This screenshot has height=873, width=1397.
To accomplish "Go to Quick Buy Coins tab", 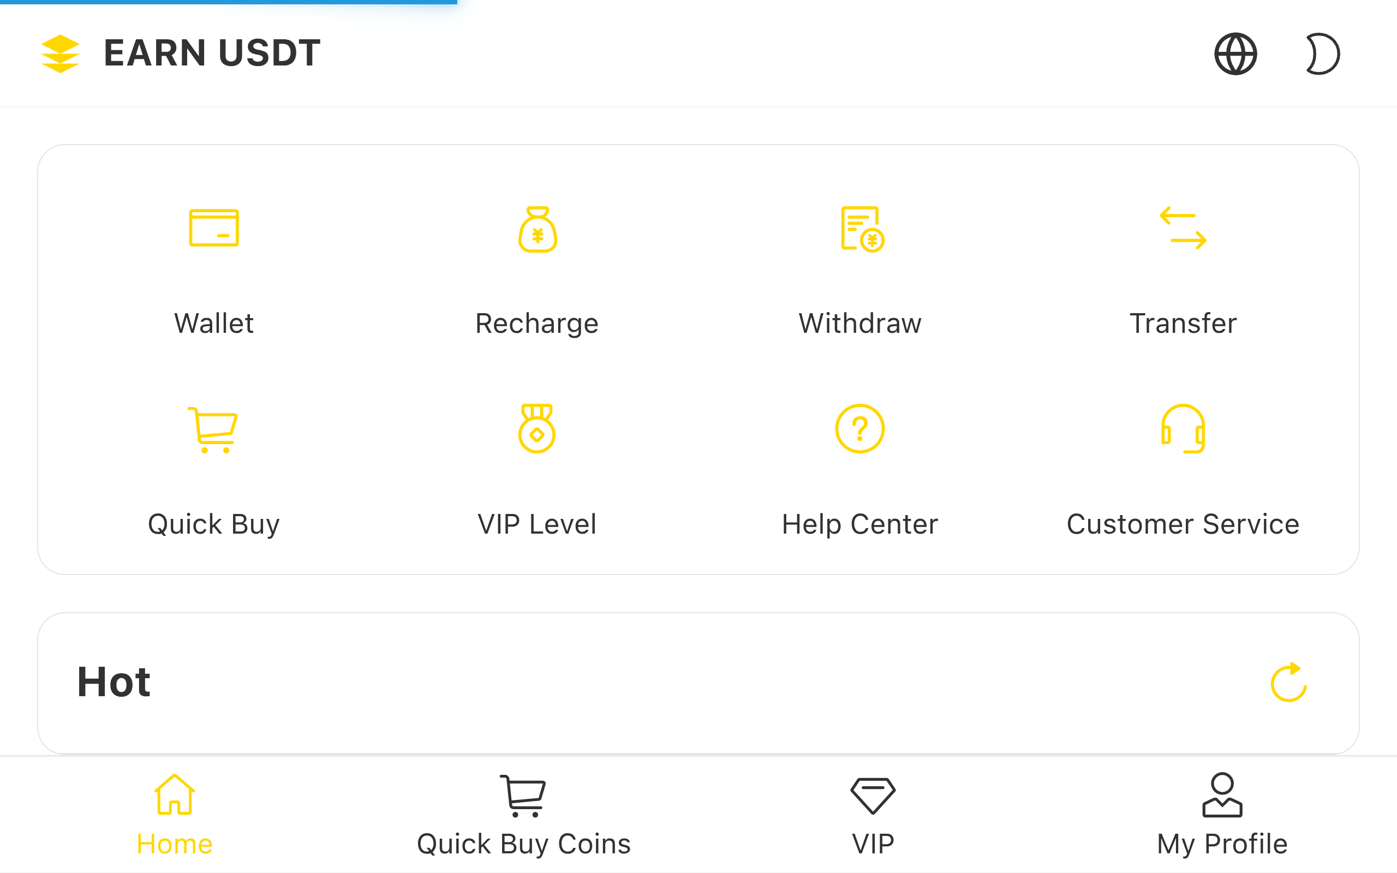I will [523, 814].
